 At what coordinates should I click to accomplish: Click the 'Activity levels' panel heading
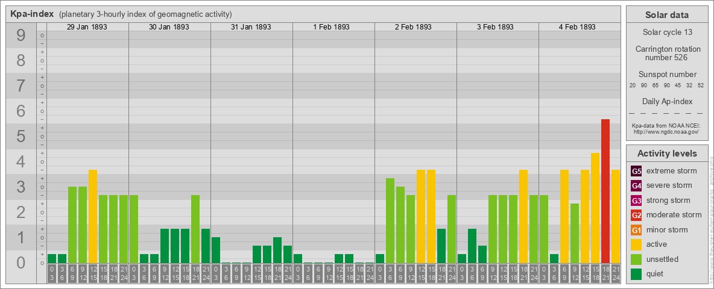(666, 154)
